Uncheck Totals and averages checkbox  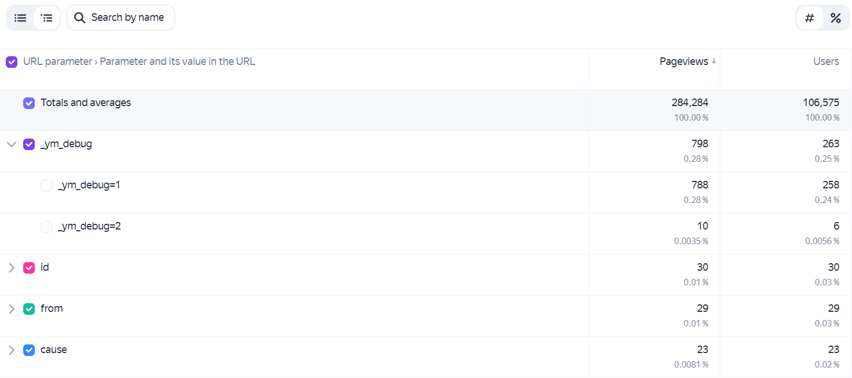(x=29, y=103)
